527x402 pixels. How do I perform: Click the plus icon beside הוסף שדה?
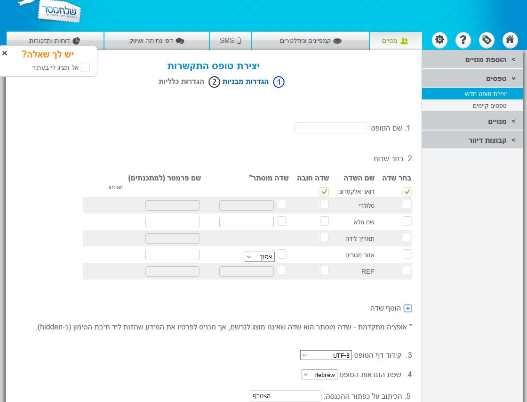(408, 308)
